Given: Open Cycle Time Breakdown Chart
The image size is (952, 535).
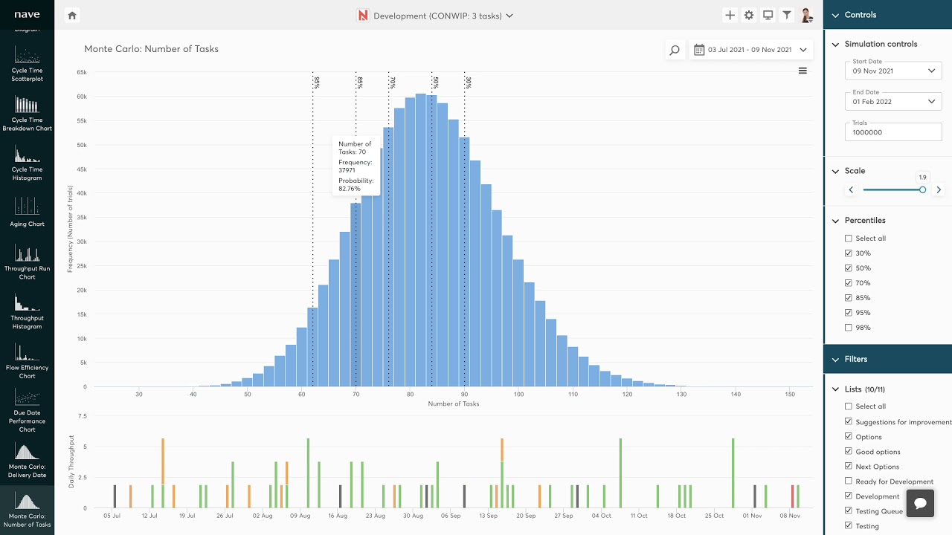Looking at the screenshot, I should (27, 114).
